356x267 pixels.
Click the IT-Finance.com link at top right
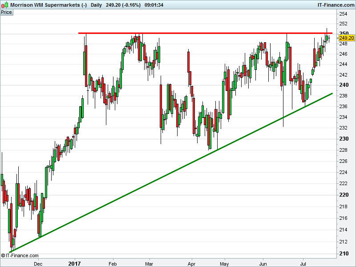(x=336, y=5)
